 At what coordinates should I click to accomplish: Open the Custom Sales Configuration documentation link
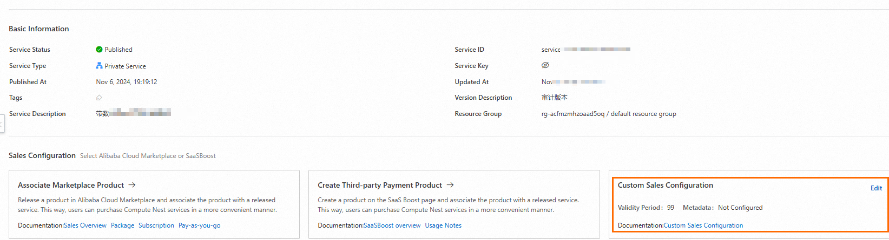pyautogui.click(x=703, y=225)
